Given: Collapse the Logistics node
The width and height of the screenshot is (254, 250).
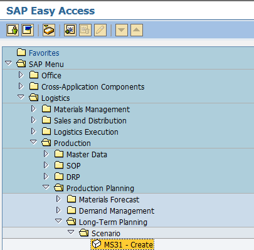Looking at the screenshot, I should pos(21,96).
